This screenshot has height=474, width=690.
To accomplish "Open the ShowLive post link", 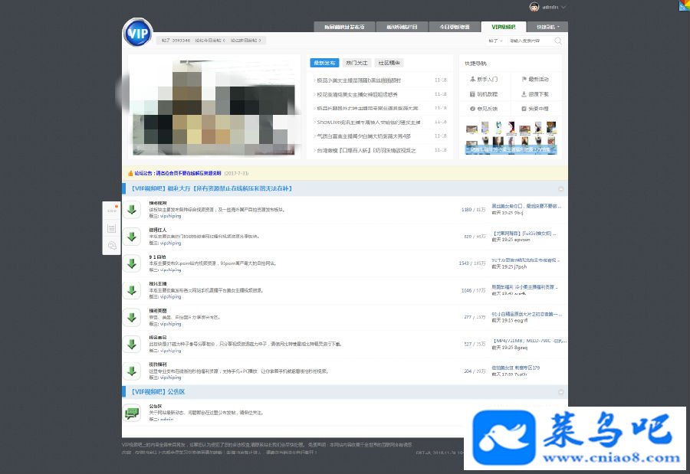I will 368,123.
